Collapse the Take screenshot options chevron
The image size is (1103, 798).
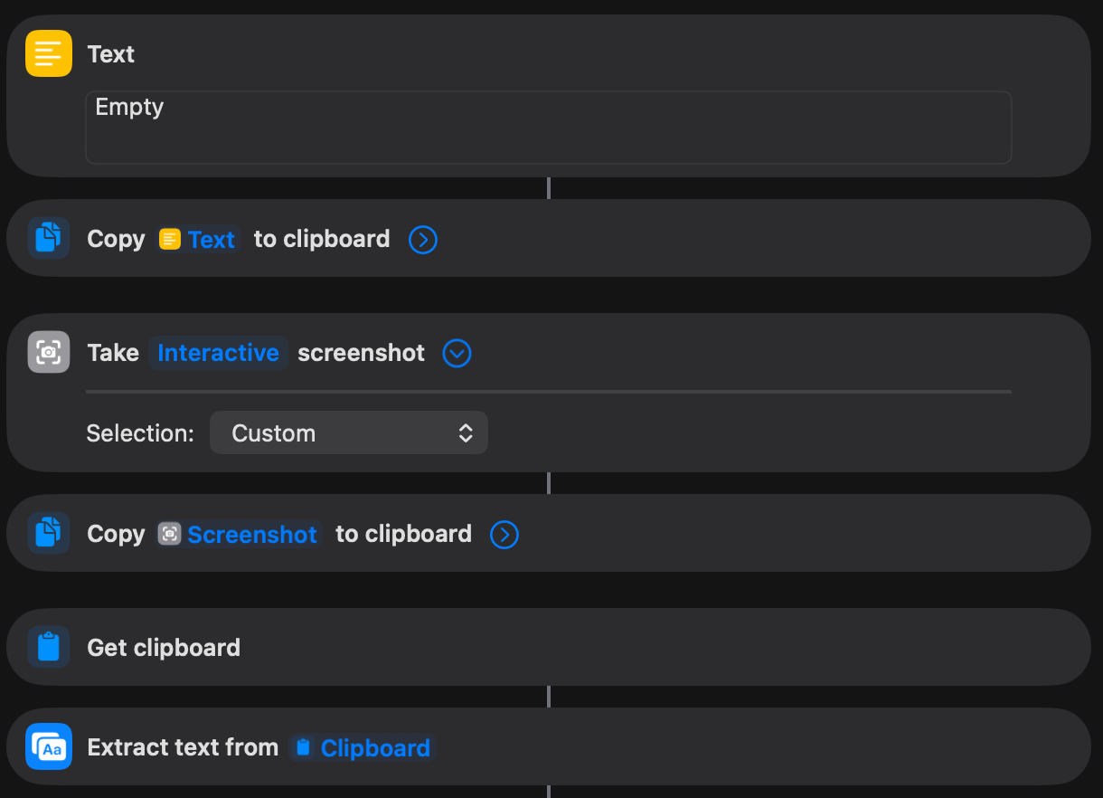[457, 353]
